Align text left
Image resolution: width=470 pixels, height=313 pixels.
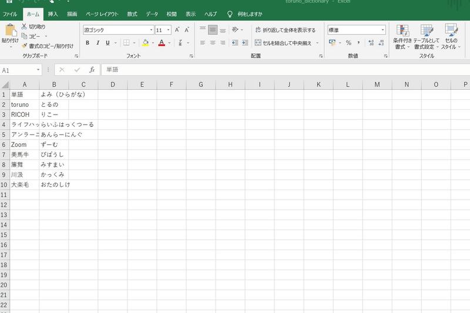(203, 43)
